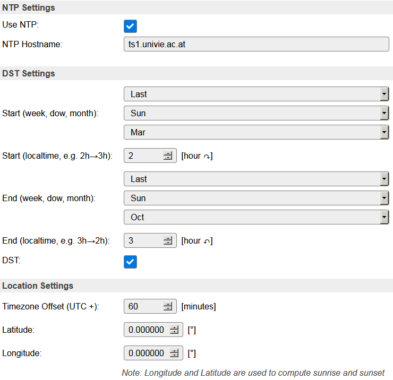393x380 pixels.
Task: Open the DST start week dropdown
Action: 256,94
